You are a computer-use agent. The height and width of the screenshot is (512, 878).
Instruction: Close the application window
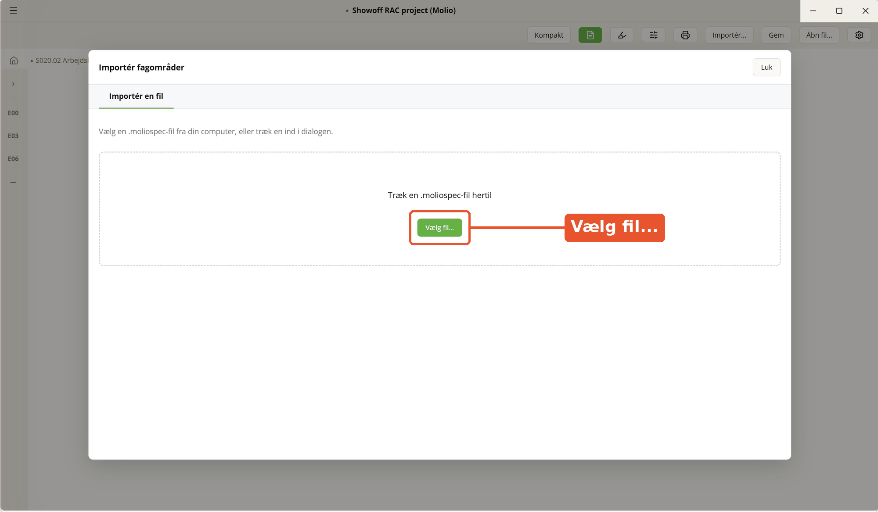pyautogui.click(x=865, y=11)
